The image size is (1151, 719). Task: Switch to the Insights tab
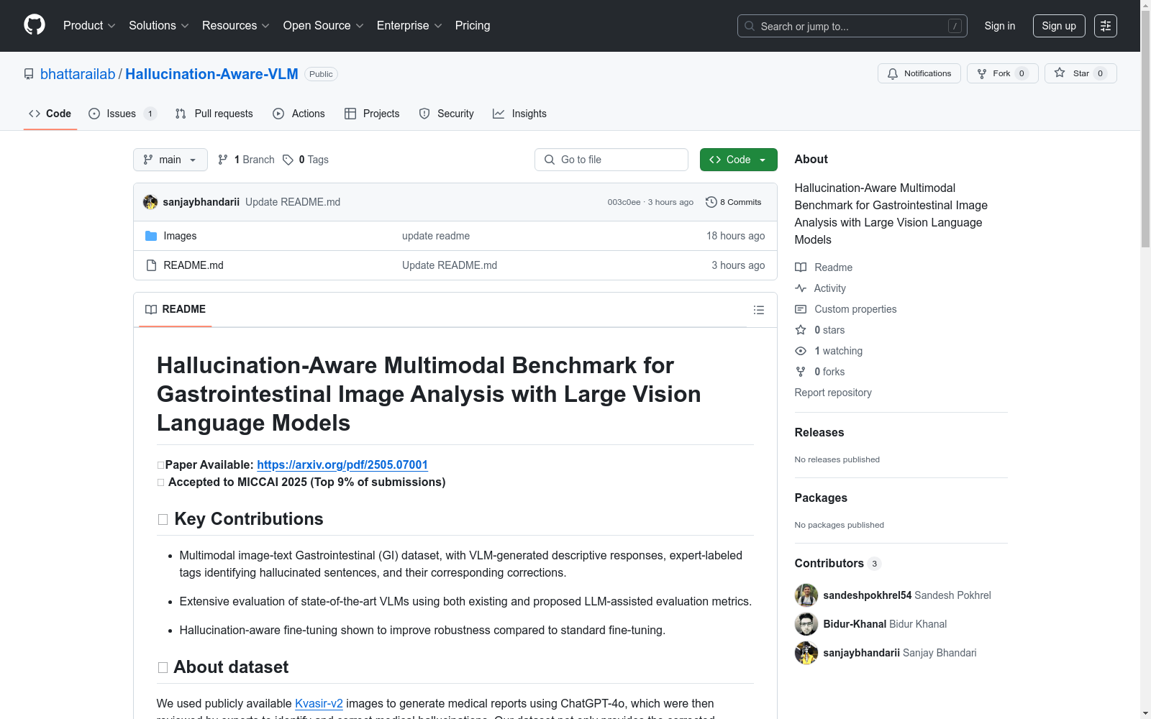click(520, 114)
